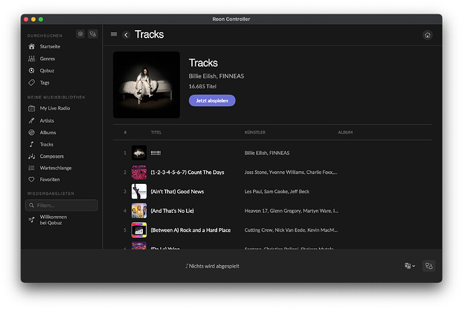Select the track (Ain't That) Good News
This screenshot has width=463, height=310.
pyautogui.click(x=177, y=191)
